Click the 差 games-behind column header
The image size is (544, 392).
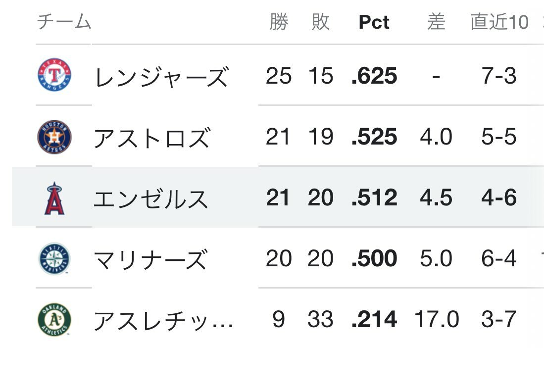click(436, 22)
